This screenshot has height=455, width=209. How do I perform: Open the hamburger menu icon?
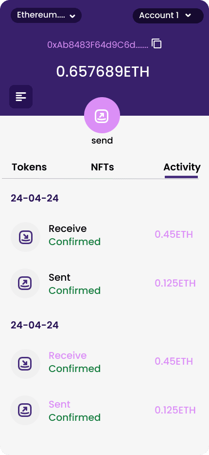[x=21, y=97]
